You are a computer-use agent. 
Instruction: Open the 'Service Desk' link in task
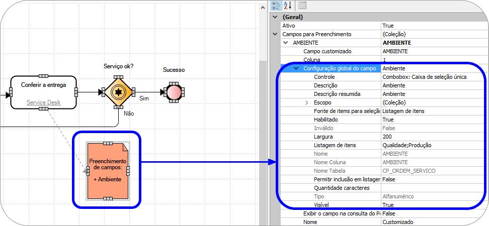click(43, 102)
